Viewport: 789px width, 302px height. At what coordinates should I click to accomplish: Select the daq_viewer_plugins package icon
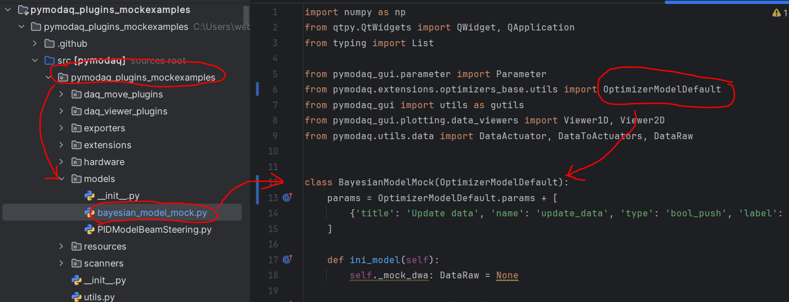tap(76, 111)
